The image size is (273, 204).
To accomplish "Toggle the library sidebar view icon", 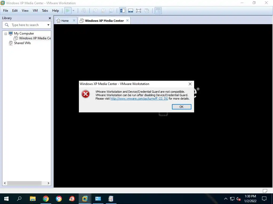I will point(123,11).
